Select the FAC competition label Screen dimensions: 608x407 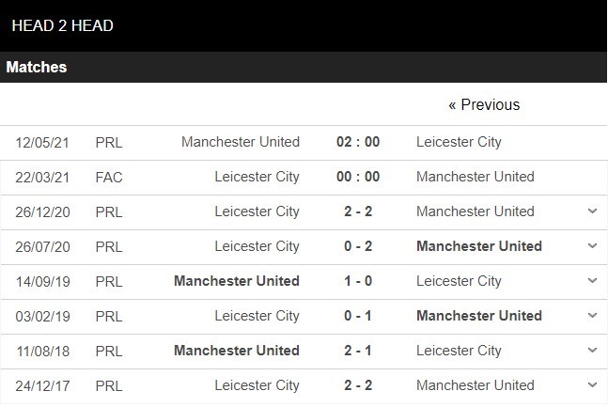(109, 177)
